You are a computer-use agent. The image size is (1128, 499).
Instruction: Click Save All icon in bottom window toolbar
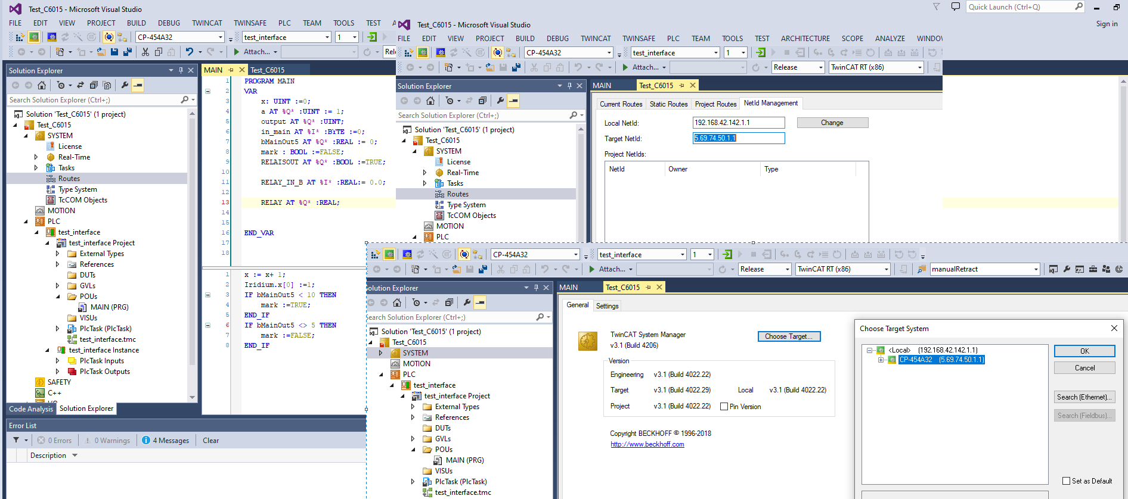pos(482,269)
